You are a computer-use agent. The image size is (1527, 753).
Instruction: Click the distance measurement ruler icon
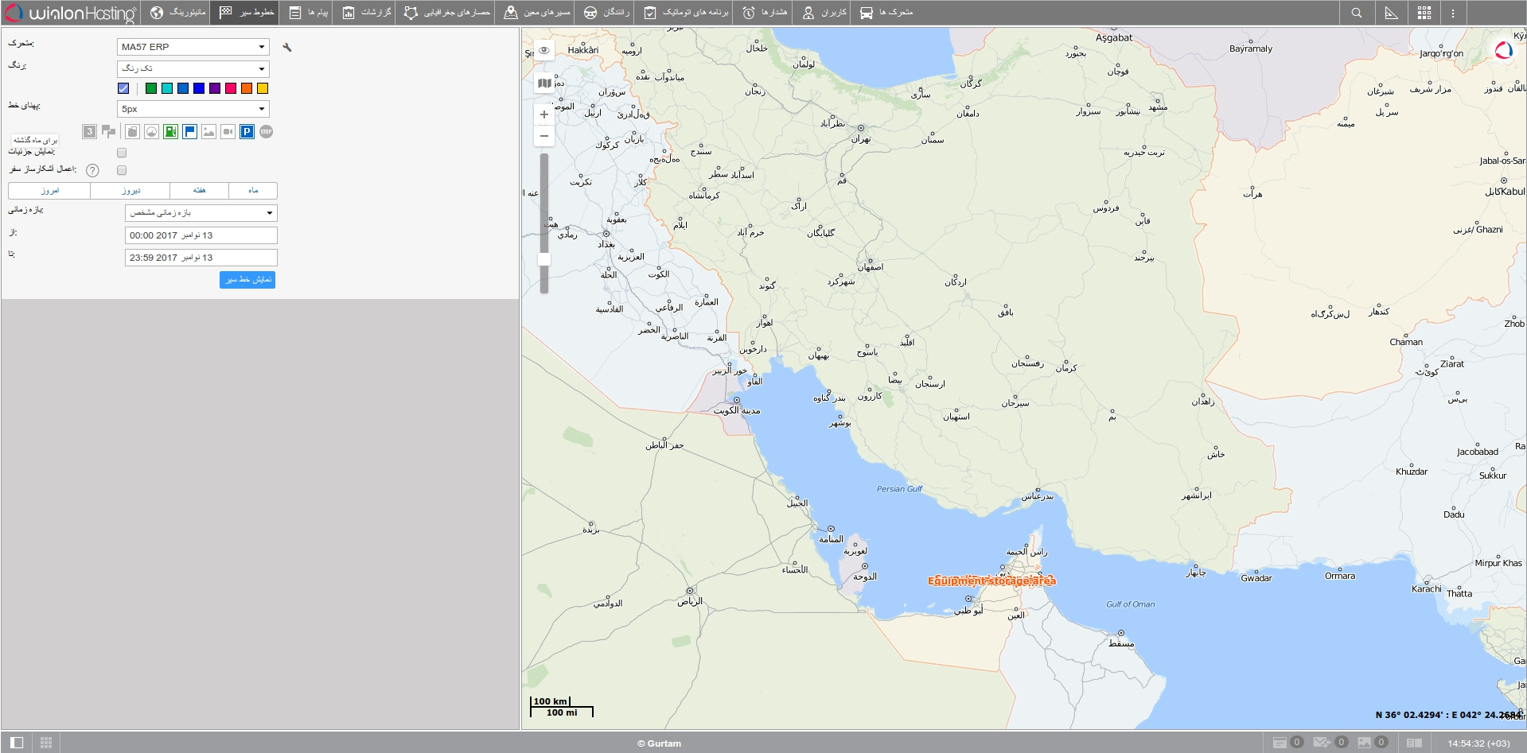[1391, 12]
